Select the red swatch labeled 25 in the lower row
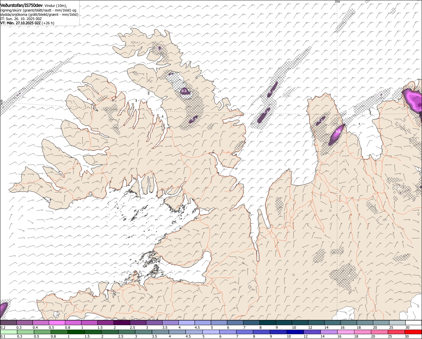Image resolution: width=422 pixels, height=339 pixels. [396, 332]
